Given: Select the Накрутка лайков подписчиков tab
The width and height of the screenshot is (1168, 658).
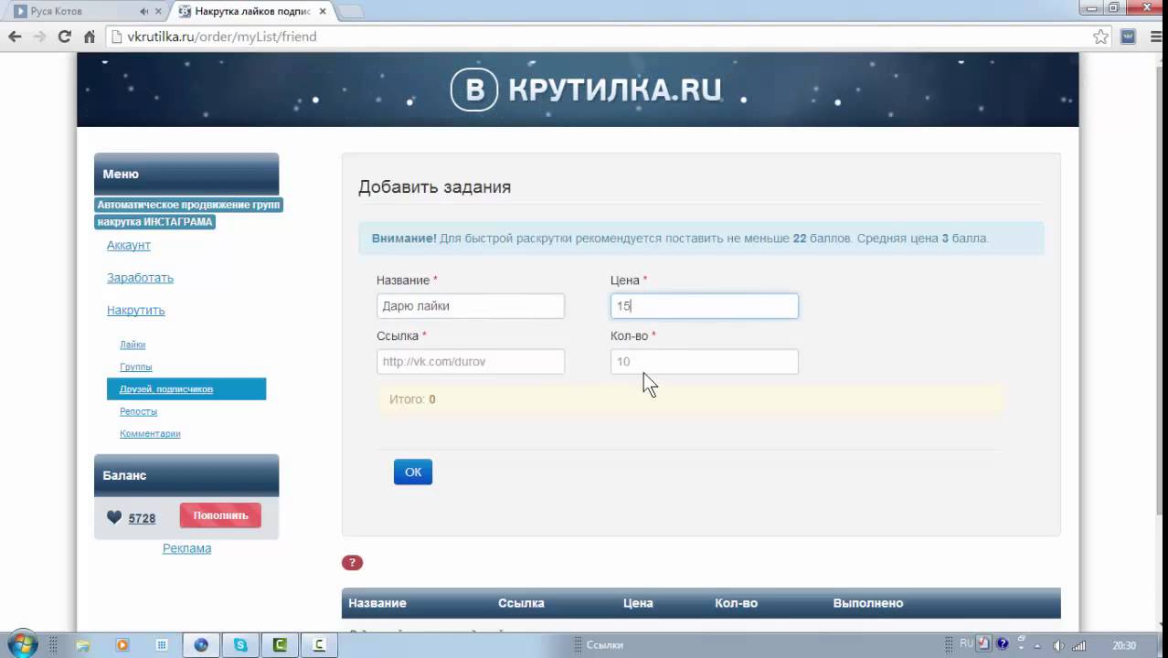Looking at the screenshot, I should coord(252,11).
